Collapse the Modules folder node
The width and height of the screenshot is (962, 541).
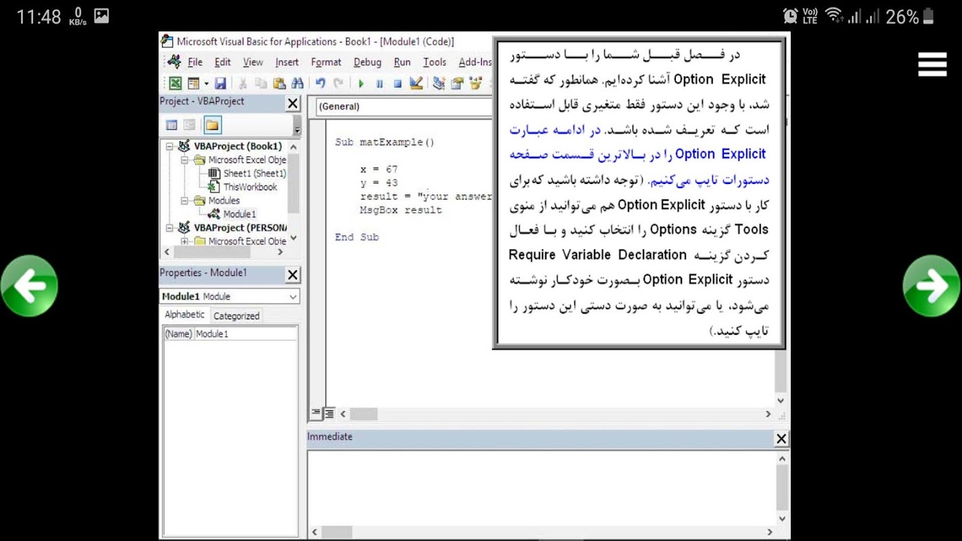[x=184, y=201]
